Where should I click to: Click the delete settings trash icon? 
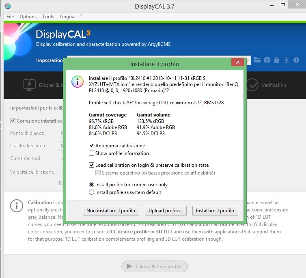point(276,60)
